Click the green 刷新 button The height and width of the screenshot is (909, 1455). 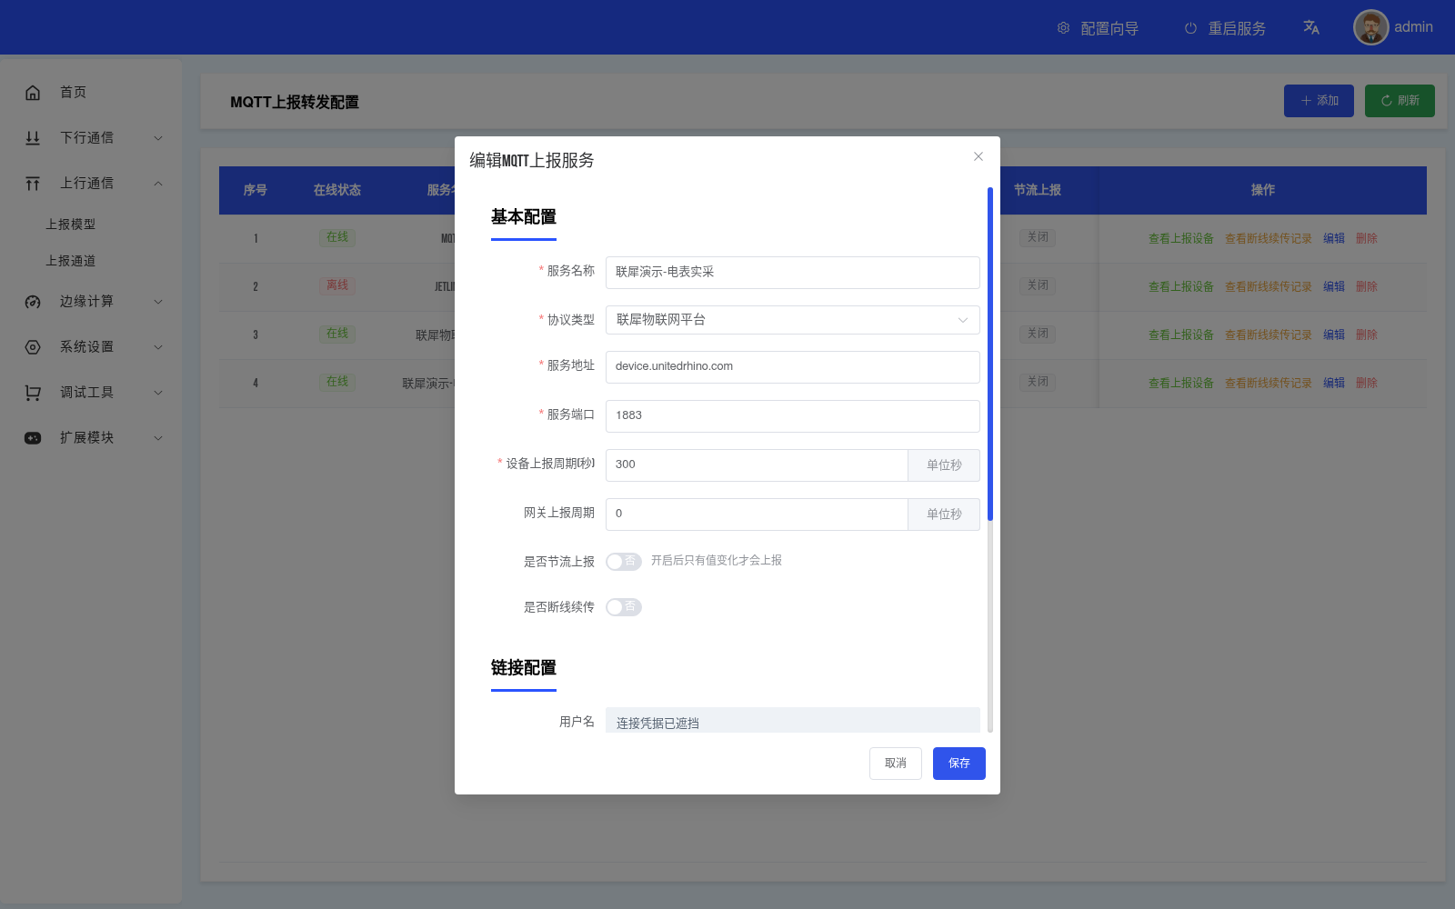pyautogui.click(x=1400, y=101)
